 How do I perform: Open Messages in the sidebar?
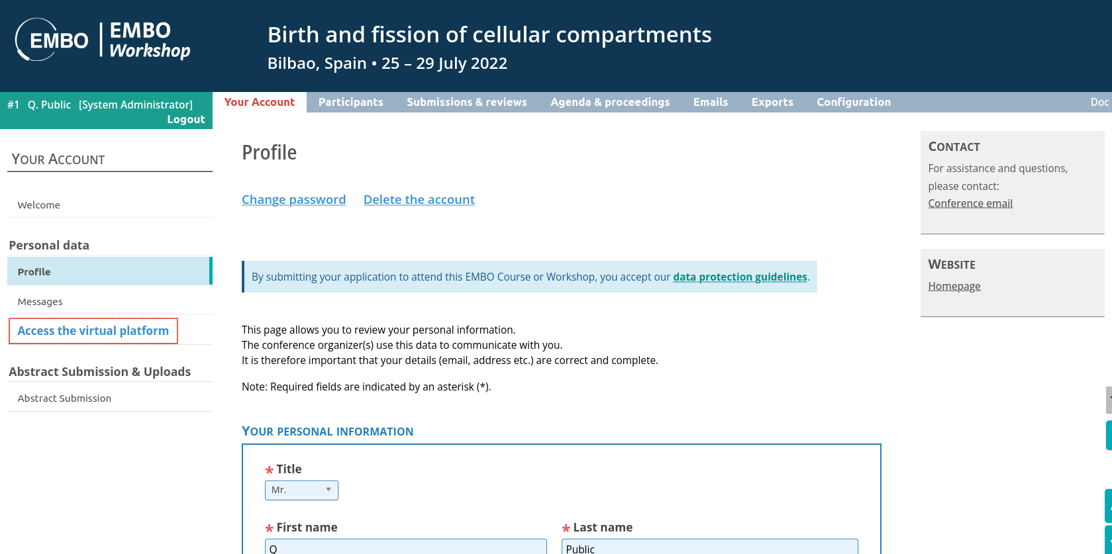pos(40,302)
